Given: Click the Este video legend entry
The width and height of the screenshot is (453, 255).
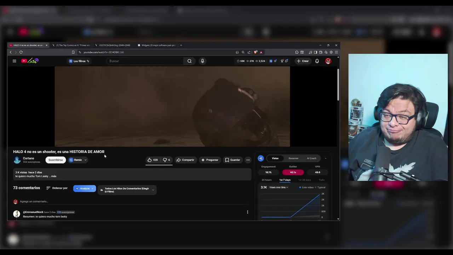Looking at the screenshot, I should point(306,187).
